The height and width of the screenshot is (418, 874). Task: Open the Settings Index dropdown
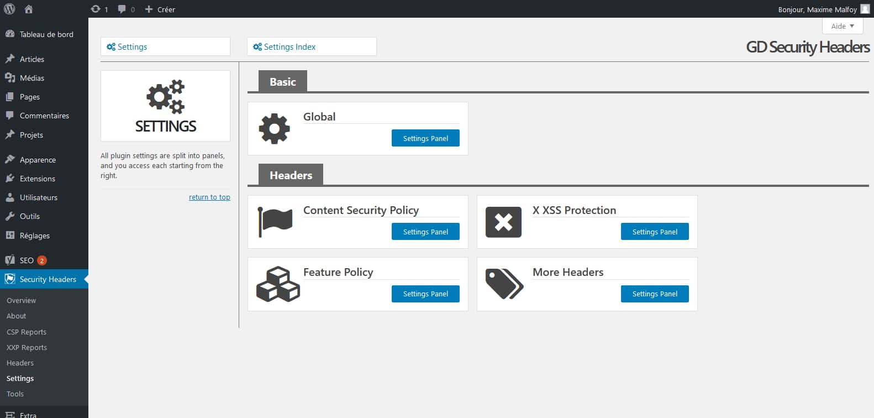click(x=312, y=46)
